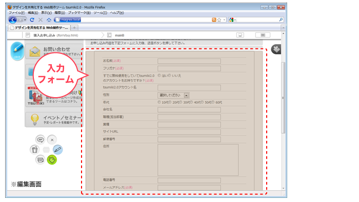Open the 編集(E) menu
359x202 pixels.
coord(33,13)
